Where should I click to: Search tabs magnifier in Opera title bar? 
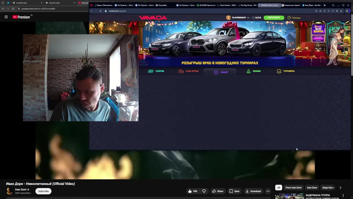point(333,5)
